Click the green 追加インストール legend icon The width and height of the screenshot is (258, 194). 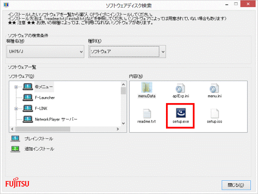(15, 149)
